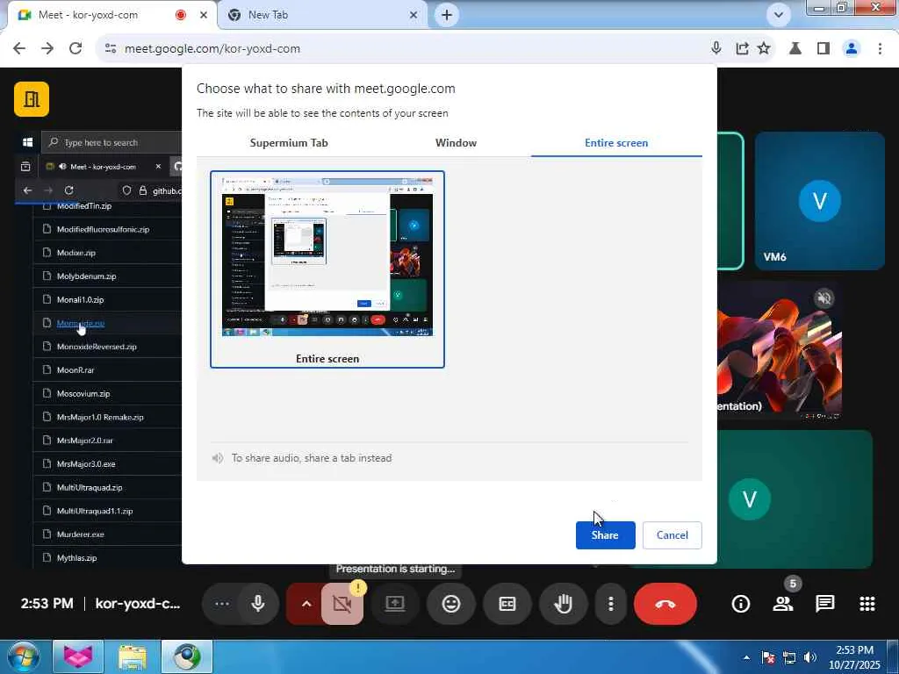Open more options three-dot menu
Viewport: 899px width, 674px height.
click(611, 604)
